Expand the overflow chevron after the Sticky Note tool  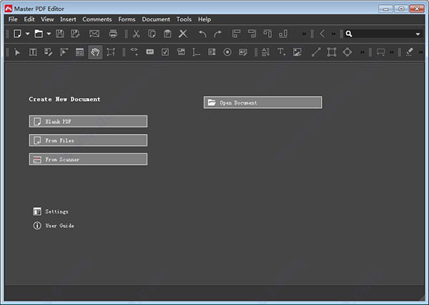coord(392,52)
